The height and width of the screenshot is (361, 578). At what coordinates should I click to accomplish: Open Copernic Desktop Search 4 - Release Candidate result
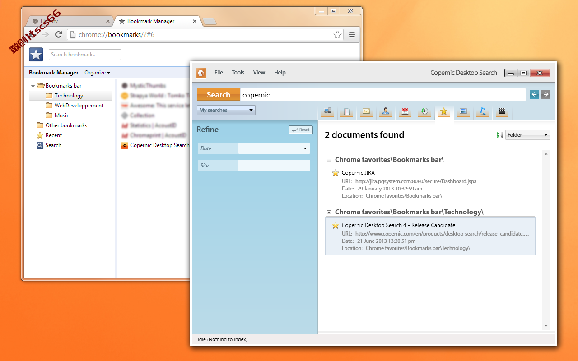(398, 225)
